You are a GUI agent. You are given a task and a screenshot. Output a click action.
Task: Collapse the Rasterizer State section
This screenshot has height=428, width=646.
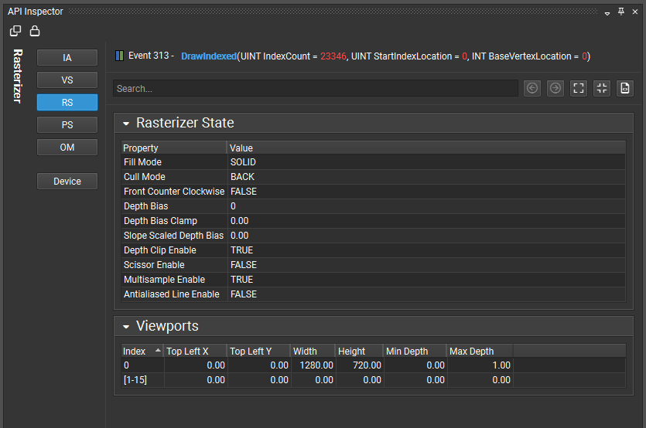[x=126, y=124]
